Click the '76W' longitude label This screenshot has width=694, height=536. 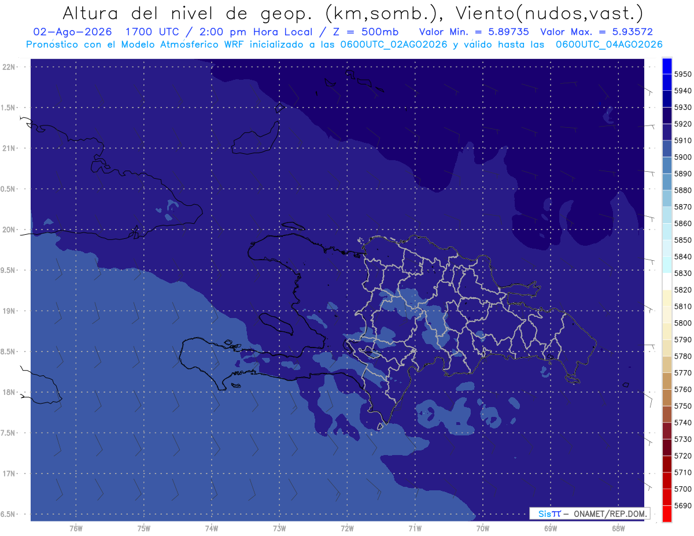coord(76,528)
